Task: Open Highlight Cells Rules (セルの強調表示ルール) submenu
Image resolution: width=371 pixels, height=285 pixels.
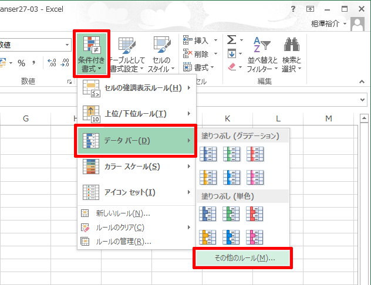Action: pos(137,88)
